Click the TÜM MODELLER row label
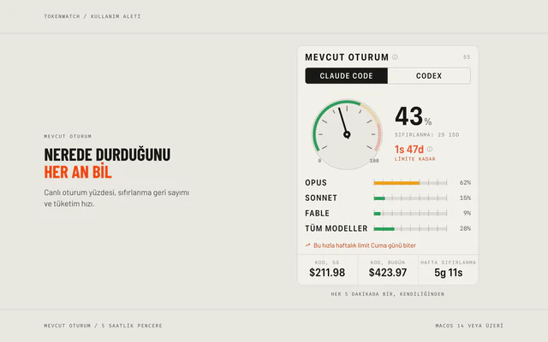Viewport: 548px width, 342px height. point(337,228)
